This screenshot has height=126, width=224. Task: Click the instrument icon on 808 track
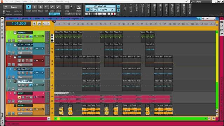(x=15, y=57)
